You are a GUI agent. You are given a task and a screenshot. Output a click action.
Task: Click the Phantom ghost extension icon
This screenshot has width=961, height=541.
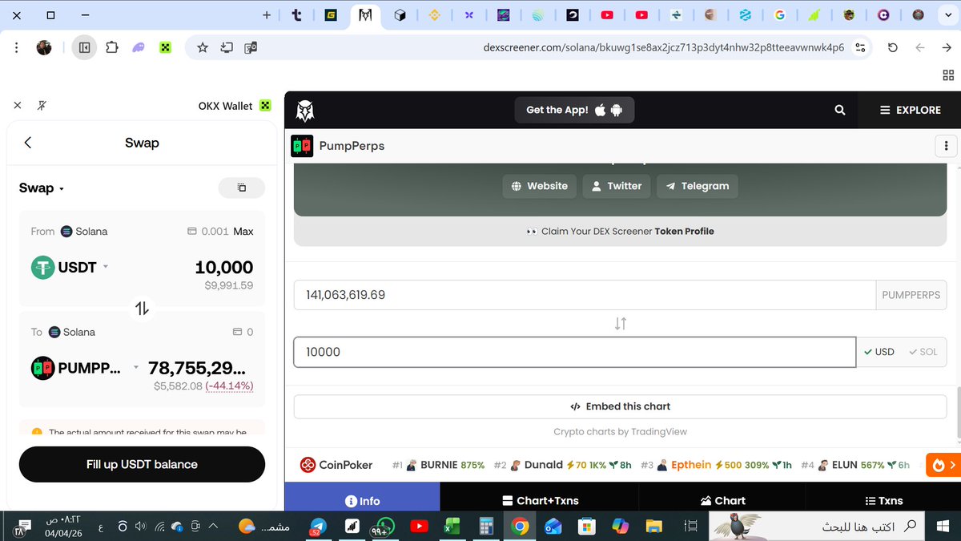click(139, 48)
